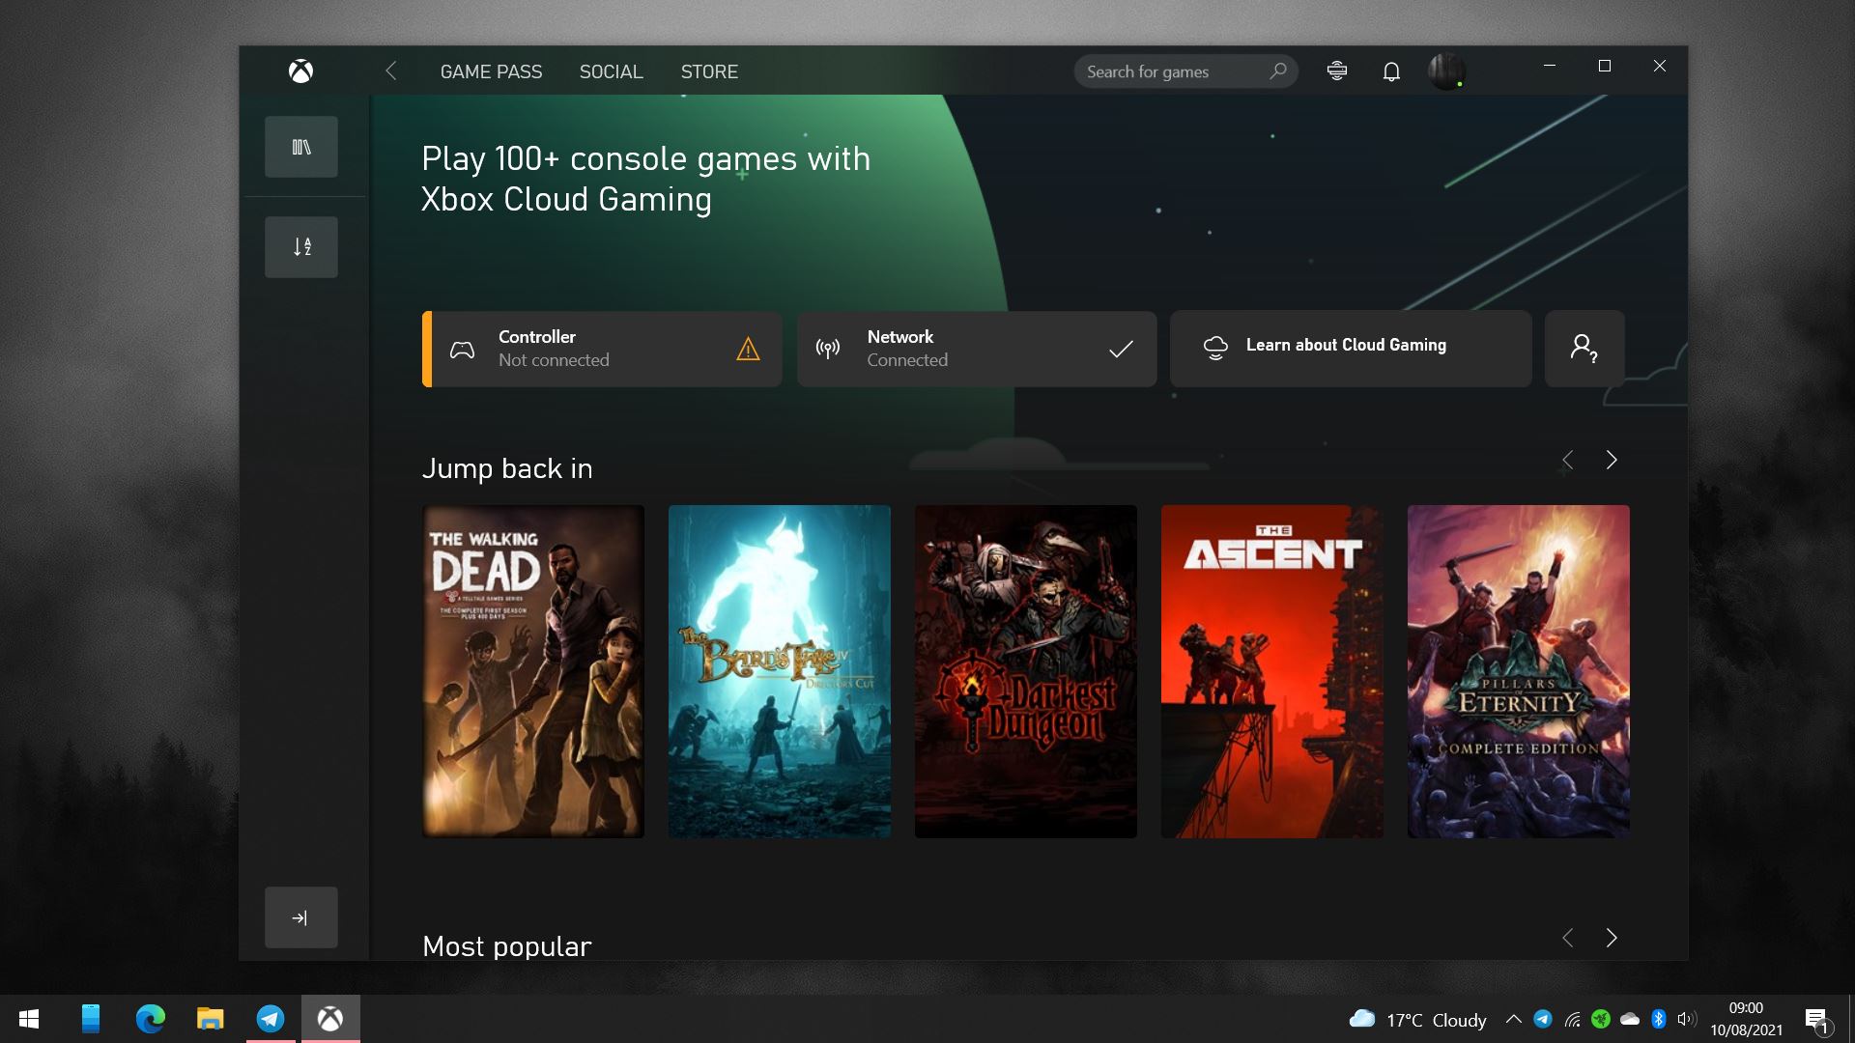Collapse Jump back in carousel left arrow
Viewport: 1855px width, 1043px height.
point(1568,460)
